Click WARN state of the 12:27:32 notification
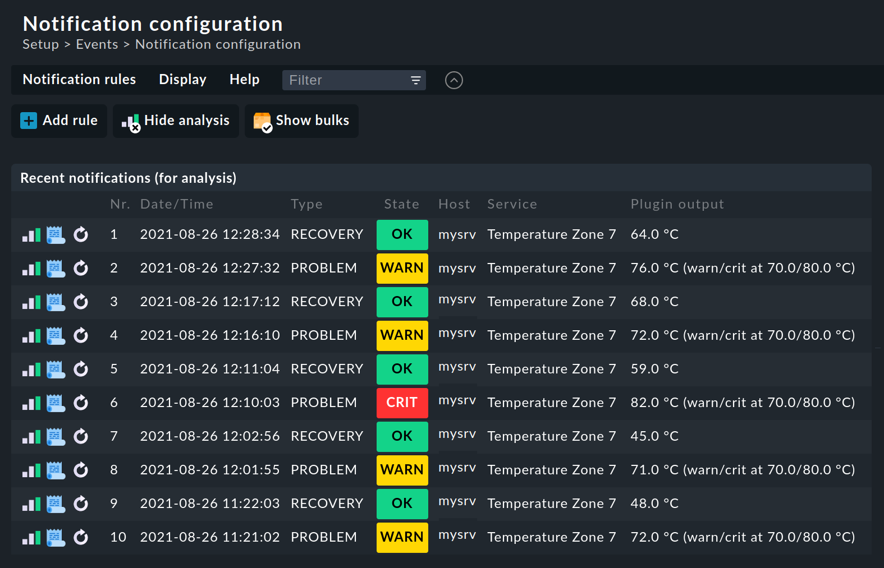The width and height of the screenshot is (884, 568). coord(402,268)
